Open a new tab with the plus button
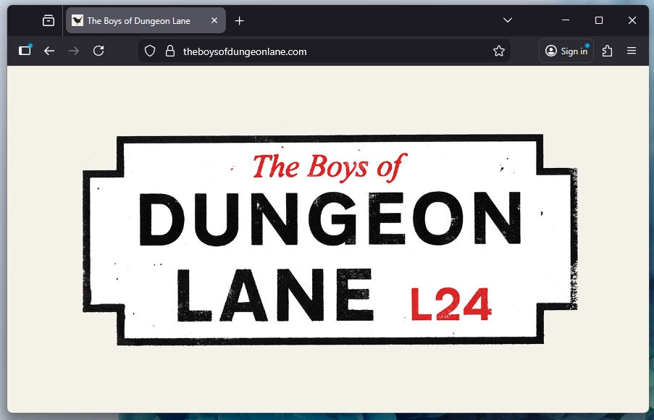 240,21
